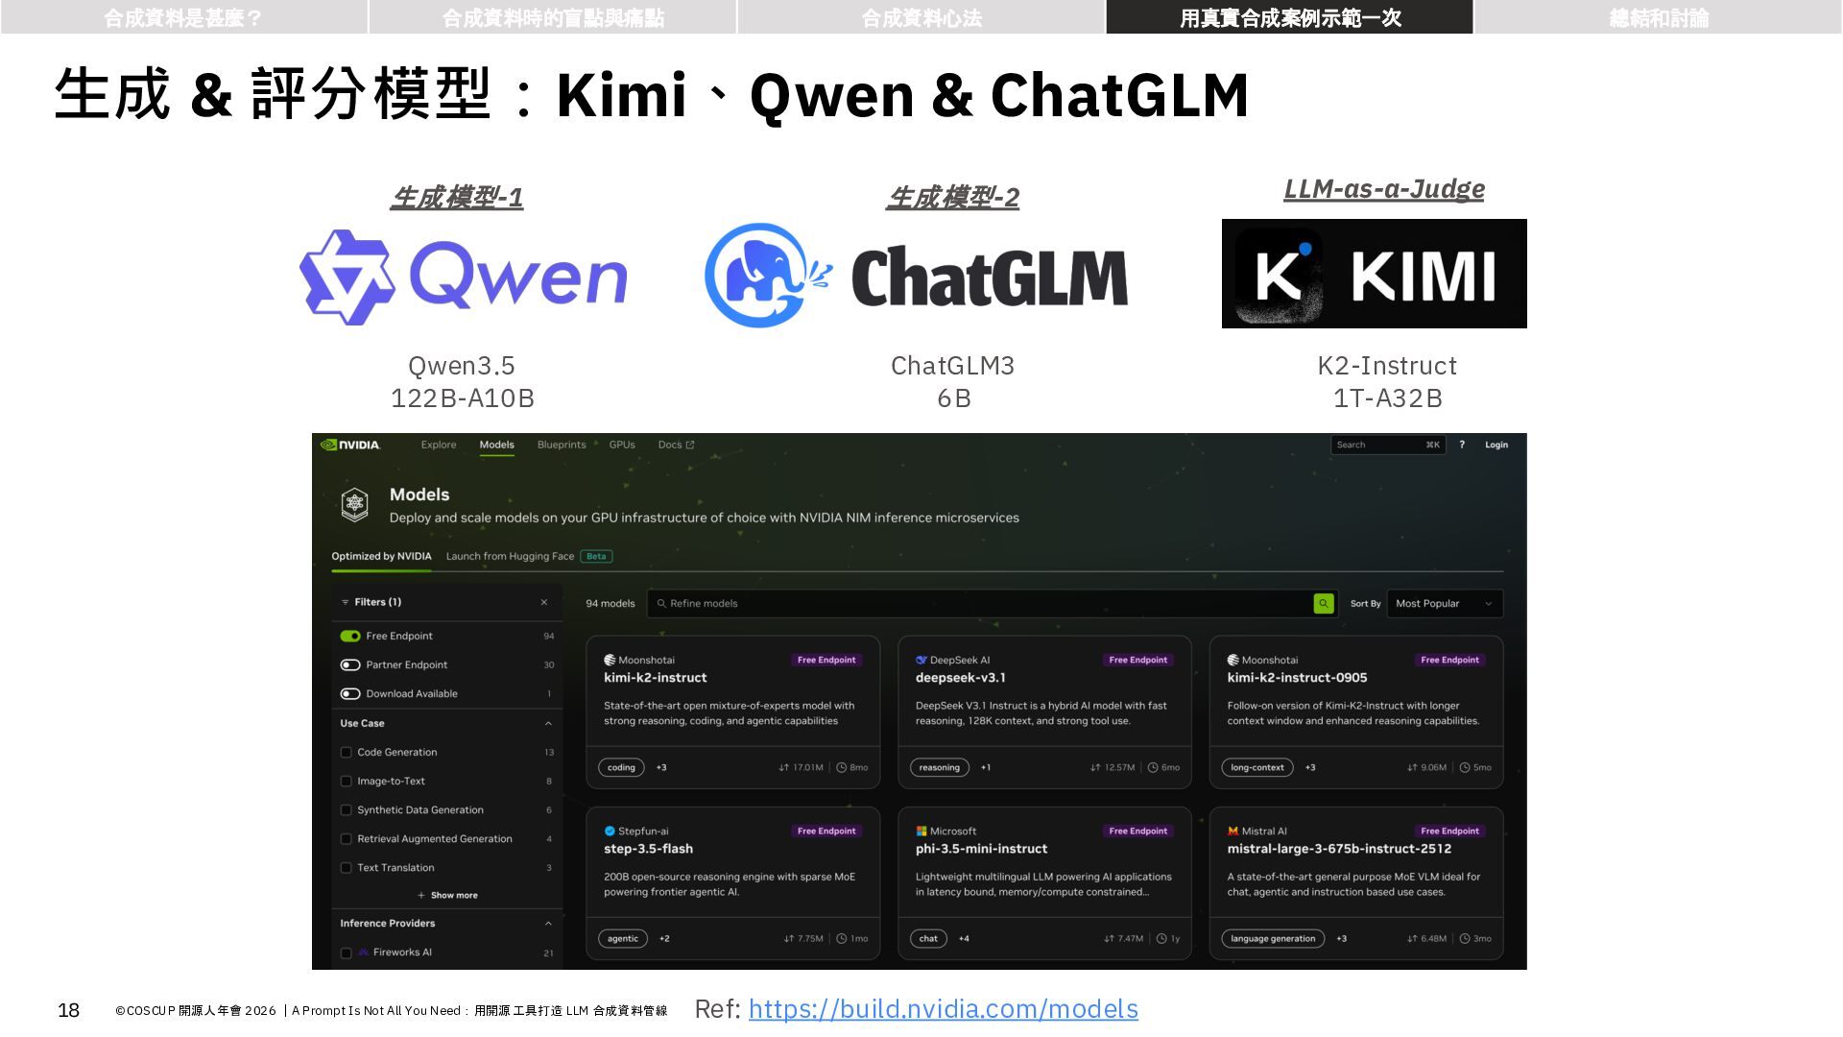Click the external link icon next to Docs
The image size is (1843, 1037).
click(690, 445)
